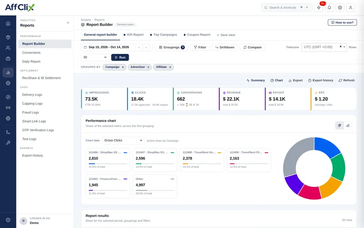Remove the Campaign grouping chip

(x=123, y=67)
